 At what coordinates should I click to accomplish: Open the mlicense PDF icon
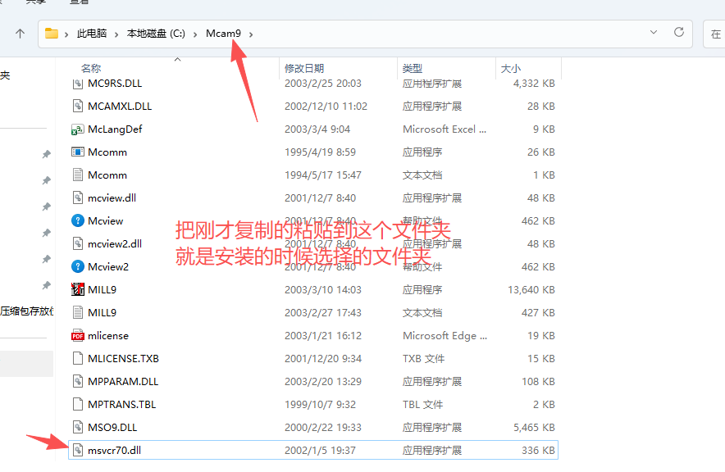79,335
